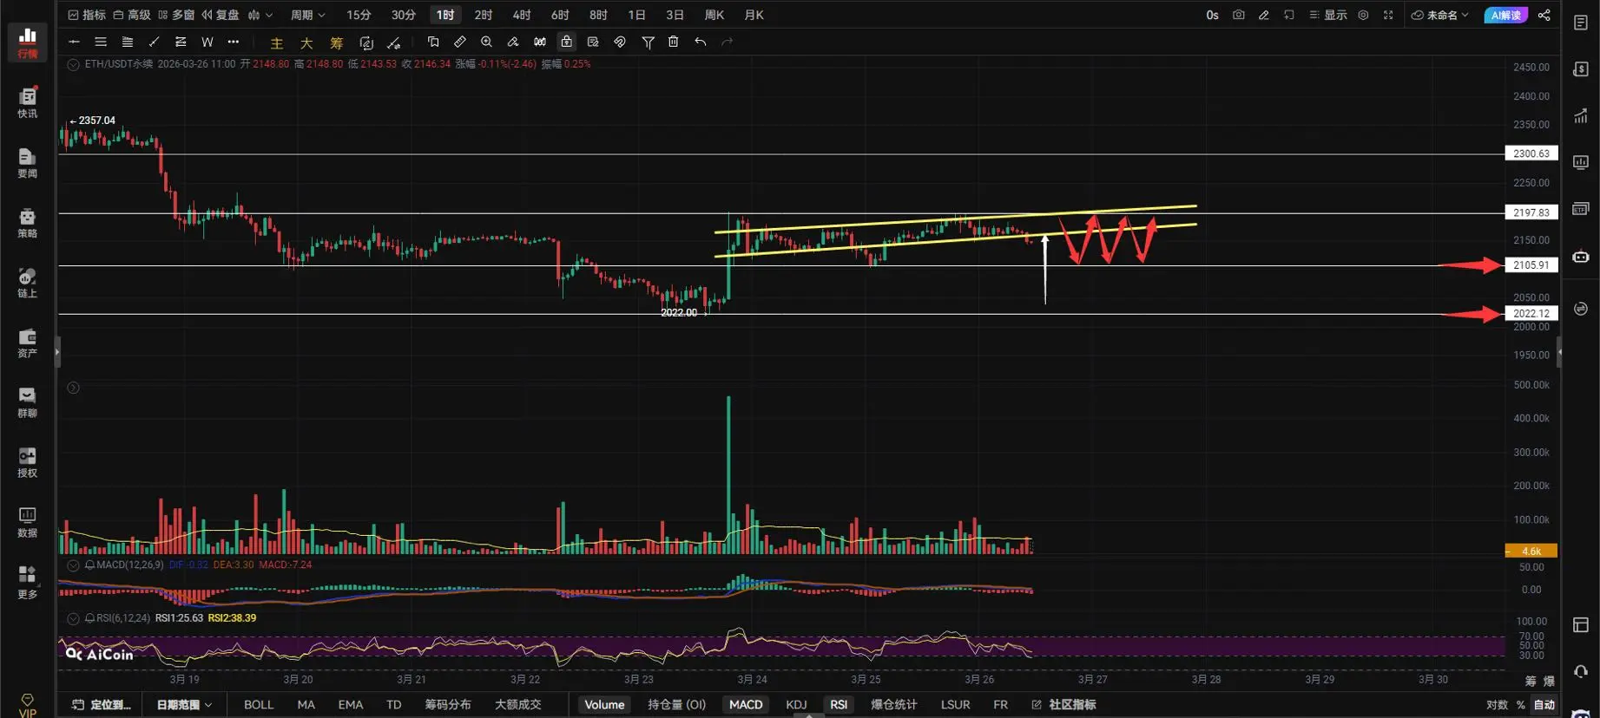The height and width of the screenshot is (718, 1600).
Task: Open the 链上 on-chain sidebar icon
Action: click(x=28, y=283)
